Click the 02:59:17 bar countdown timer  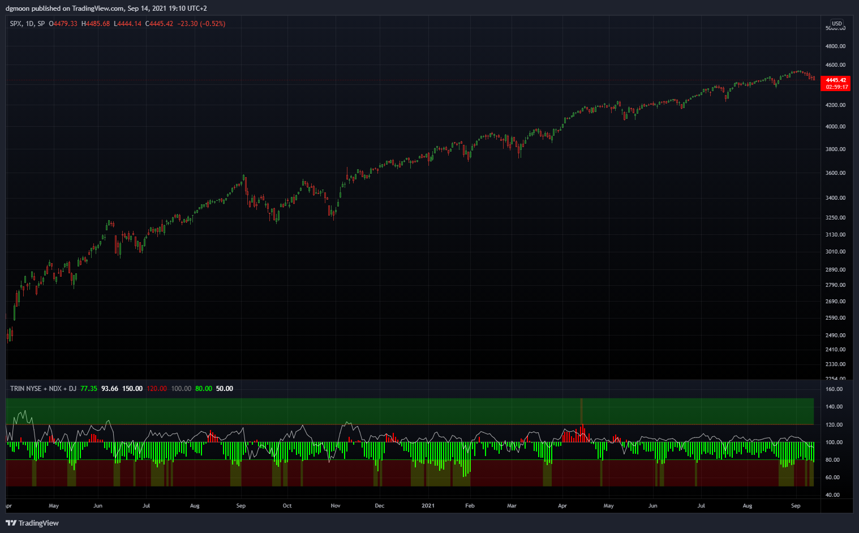click(x=836, y=87)
